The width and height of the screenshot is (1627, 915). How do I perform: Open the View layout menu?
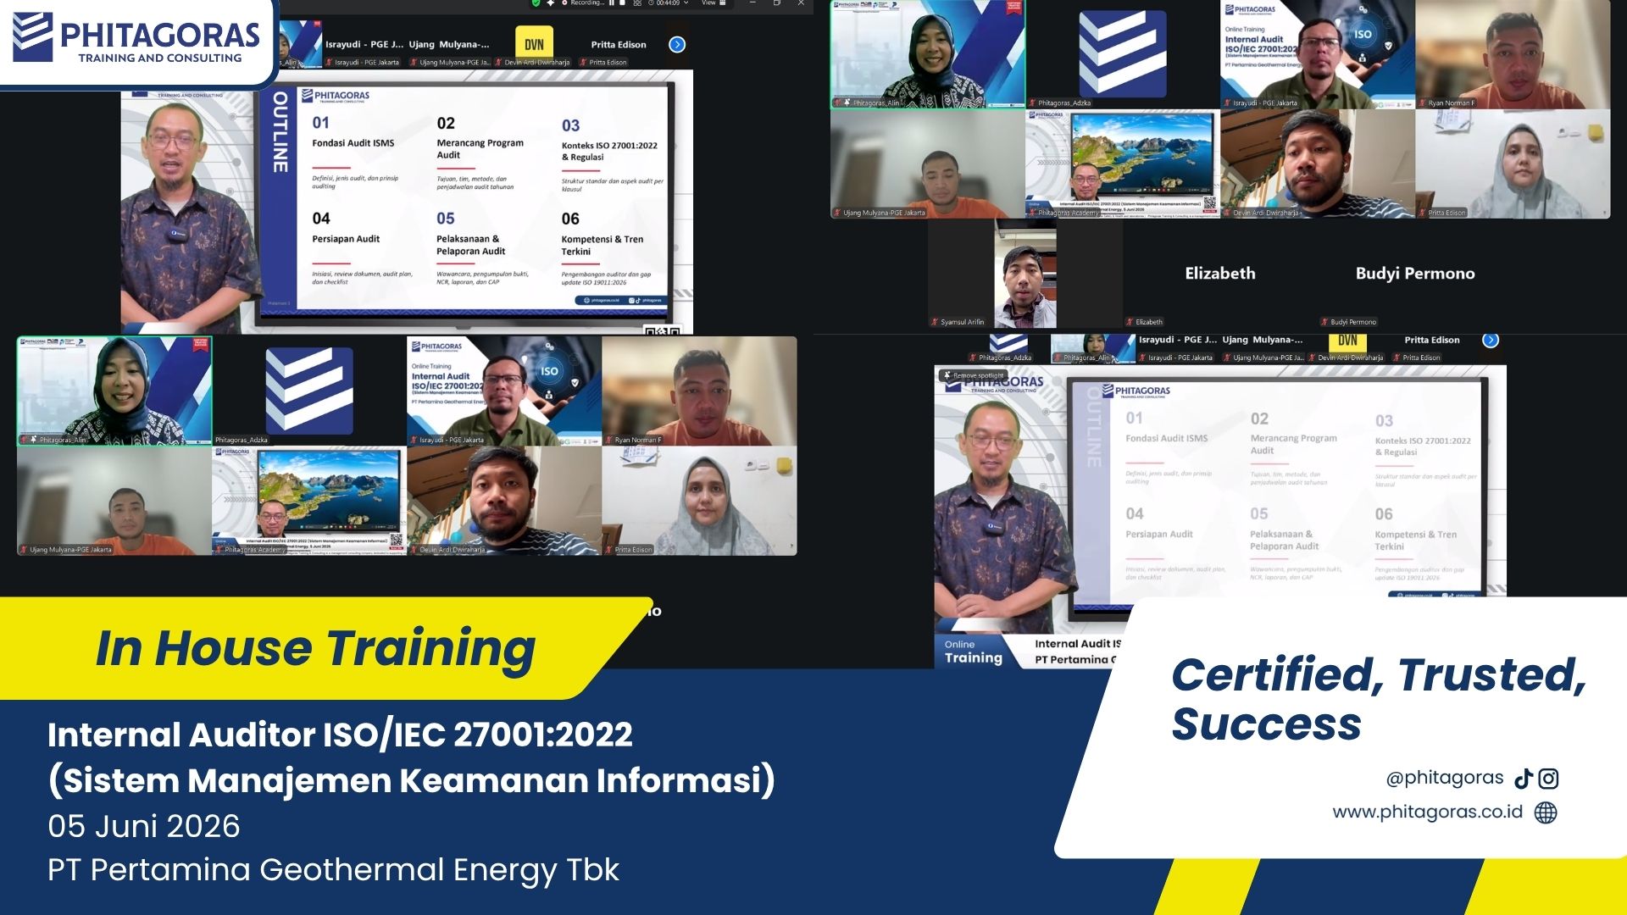[714, 3]
